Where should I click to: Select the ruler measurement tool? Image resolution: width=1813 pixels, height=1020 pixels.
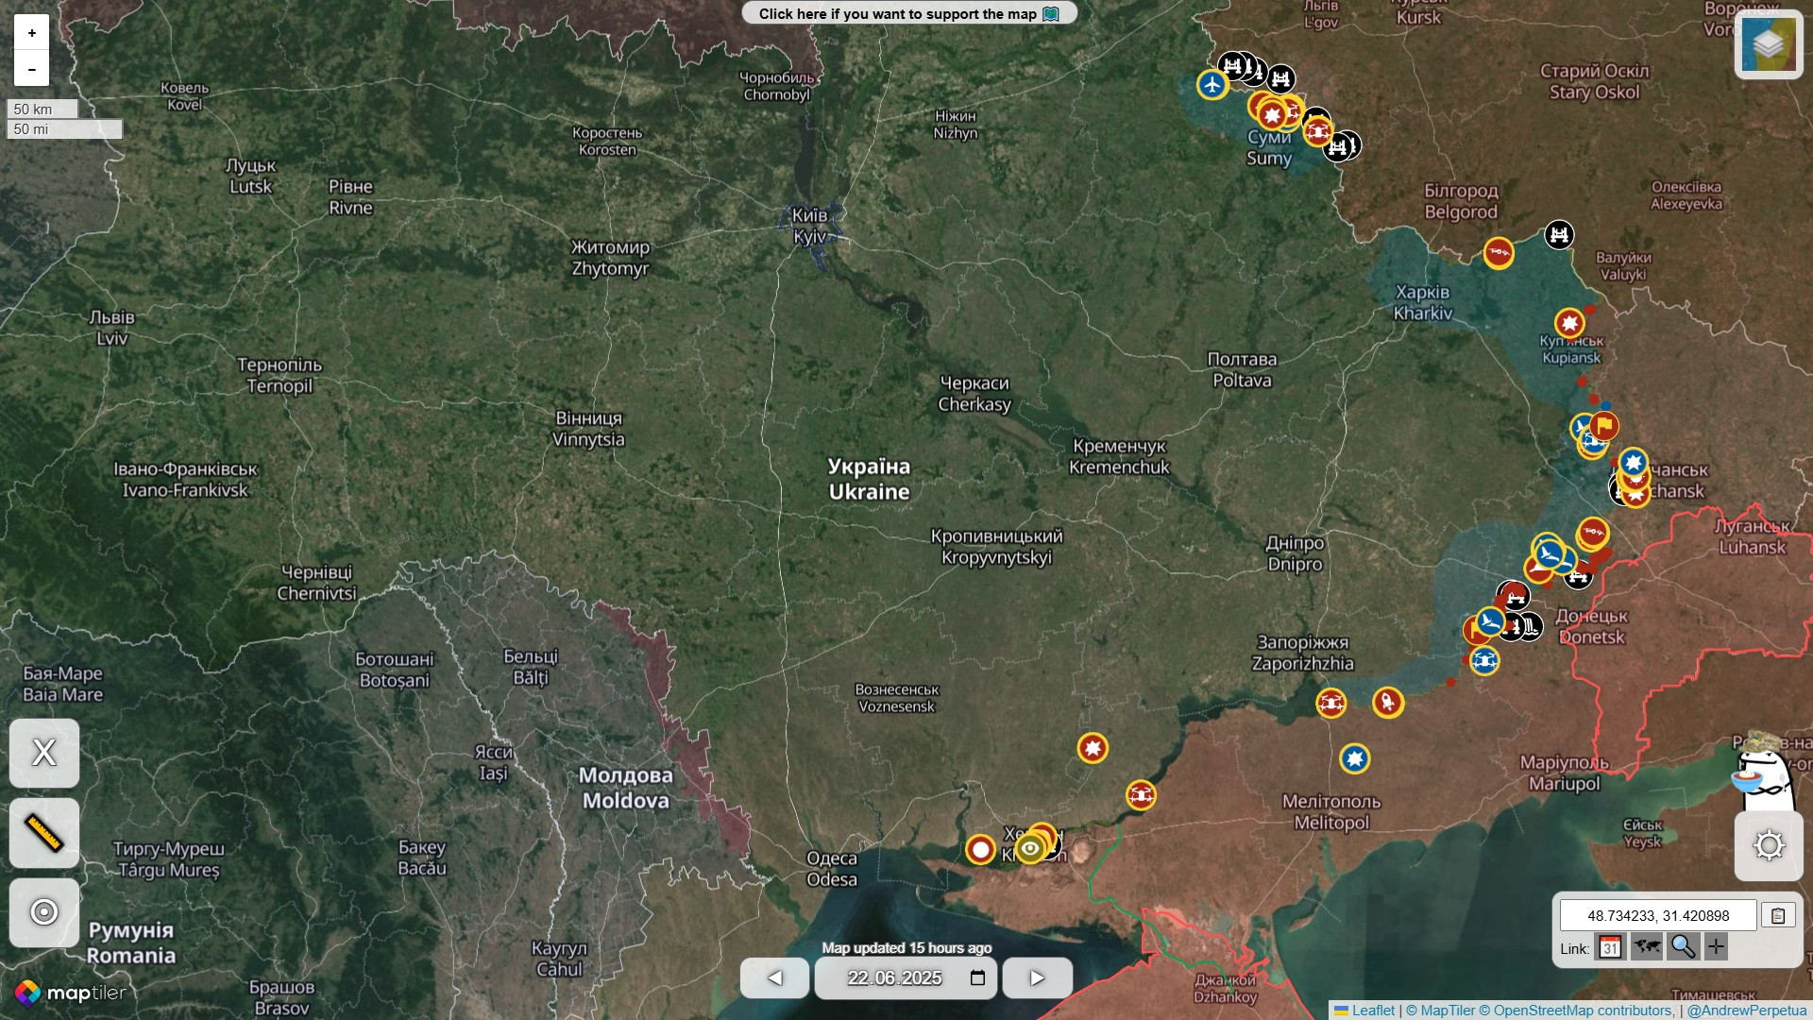pos(44,833)
